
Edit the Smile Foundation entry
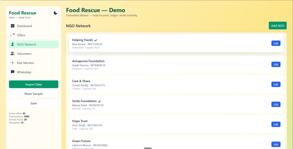(276, 104)
